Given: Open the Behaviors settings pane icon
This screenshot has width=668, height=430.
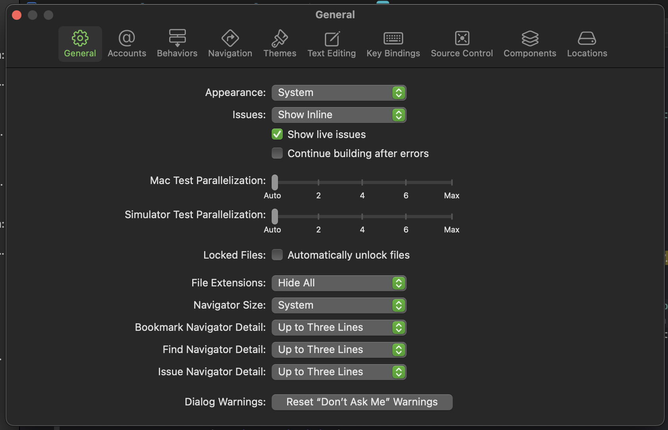Looking at the screenshot, I should [x=177, y=38].
